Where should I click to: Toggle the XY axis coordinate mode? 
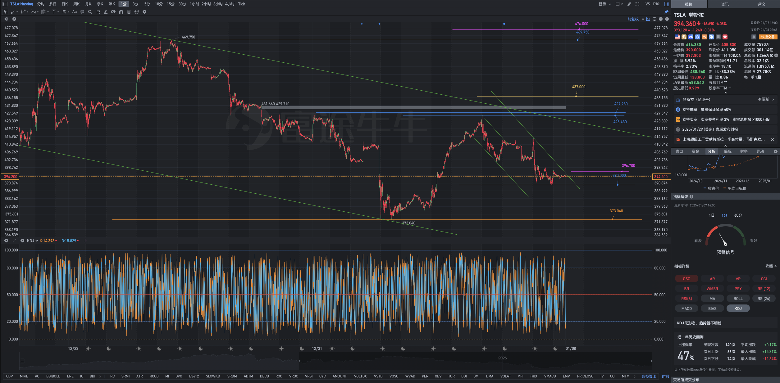(648, 19)
